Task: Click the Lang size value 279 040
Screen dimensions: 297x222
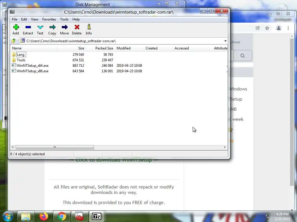Action: [x=78, y=55]
